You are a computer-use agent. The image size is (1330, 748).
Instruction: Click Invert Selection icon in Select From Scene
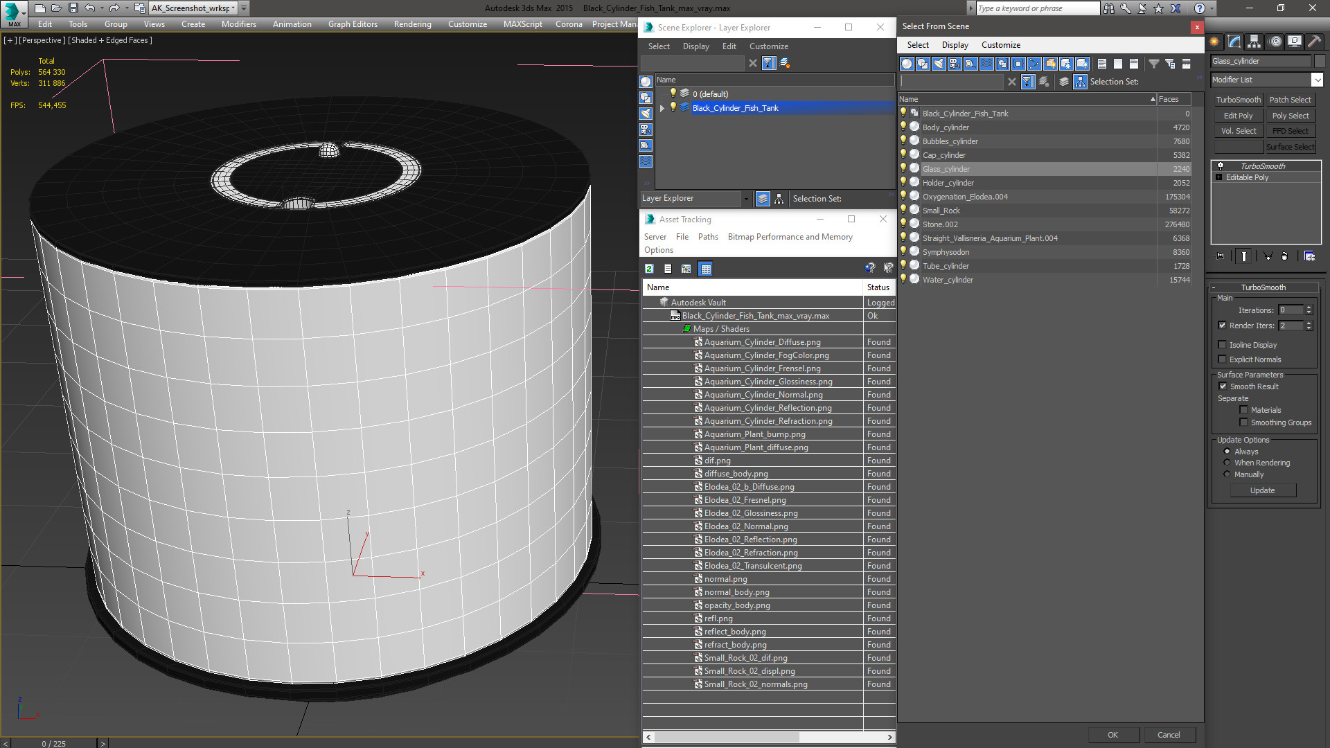coord(1134,64)
